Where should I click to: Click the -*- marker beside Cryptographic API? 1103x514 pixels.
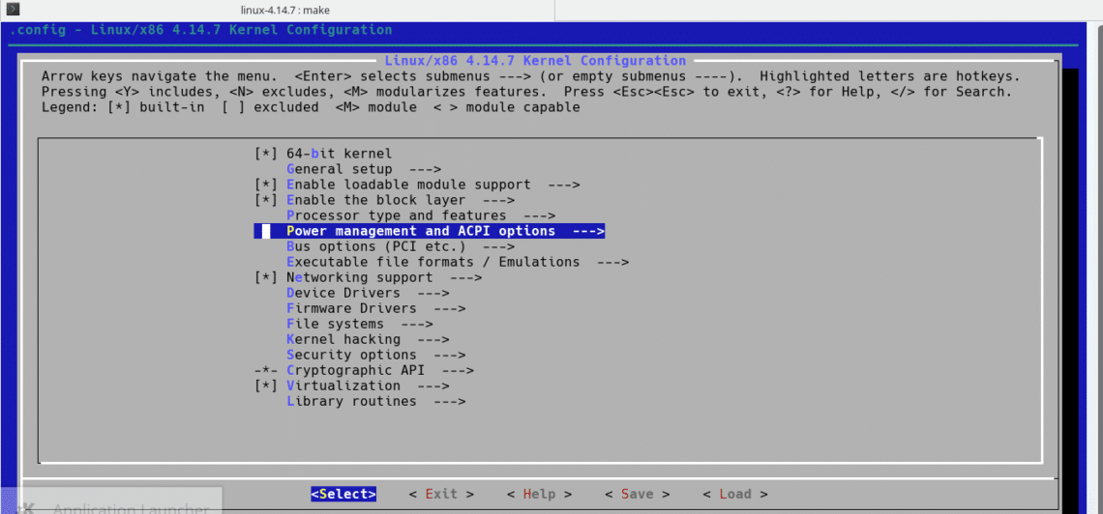tap(266, 371)
